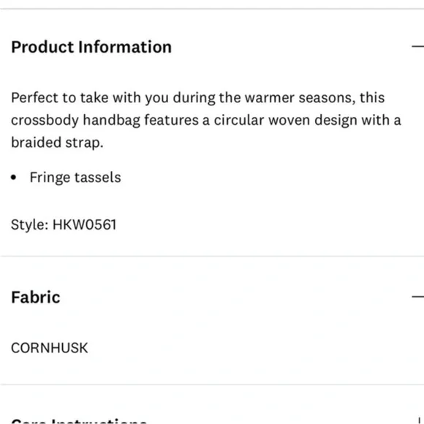Select the CORNHUSK fabric text

tap(50, 348)
